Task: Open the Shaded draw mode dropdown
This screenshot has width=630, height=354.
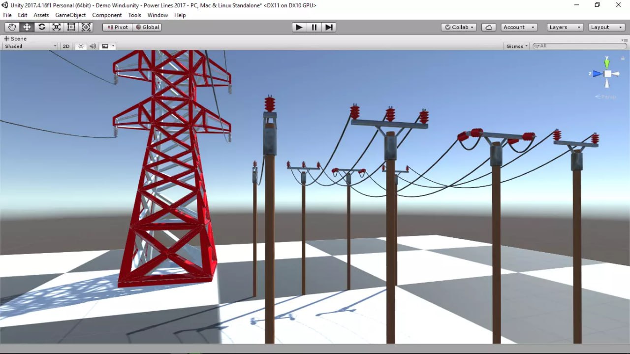Action: click(30, 46)
